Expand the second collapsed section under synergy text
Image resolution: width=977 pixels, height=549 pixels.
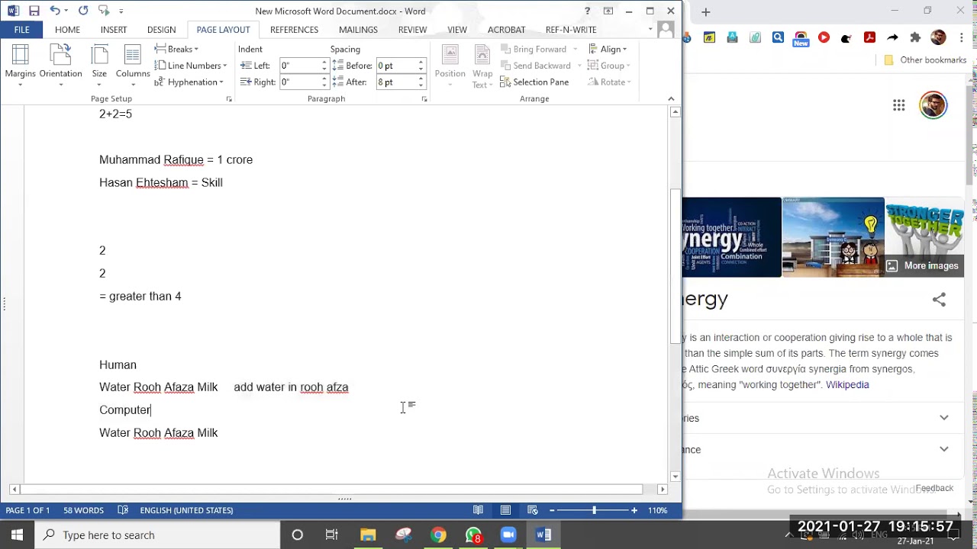944,449
